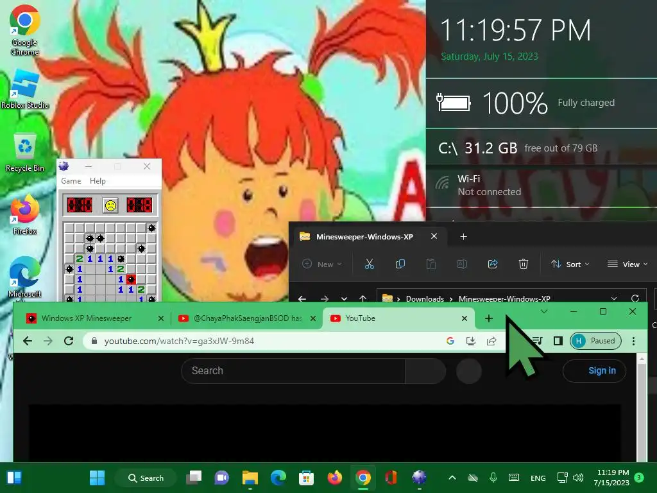Open the Help menu in Minesweeper
657x493 pixels.
(x=98, y=180)
